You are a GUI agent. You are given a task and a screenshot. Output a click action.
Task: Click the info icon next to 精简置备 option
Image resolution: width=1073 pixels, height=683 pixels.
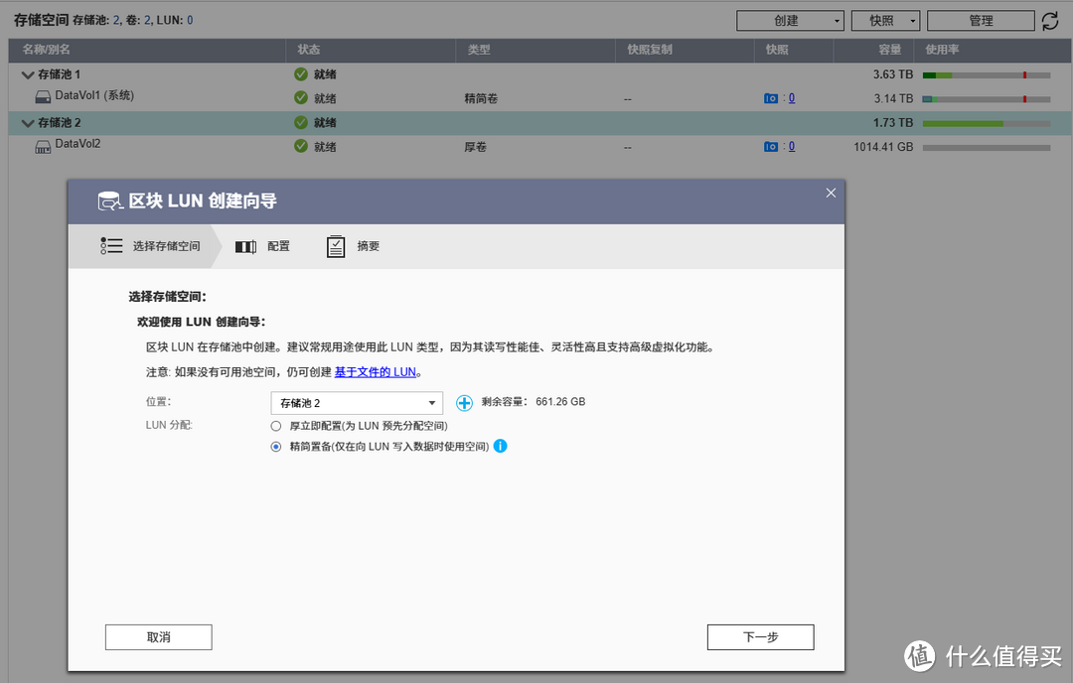pyautogui.click(x=500, y=447)
